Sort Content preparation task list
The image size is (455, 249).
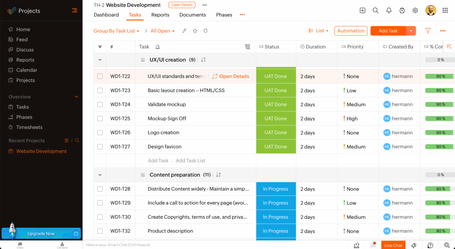coord(218,175)
